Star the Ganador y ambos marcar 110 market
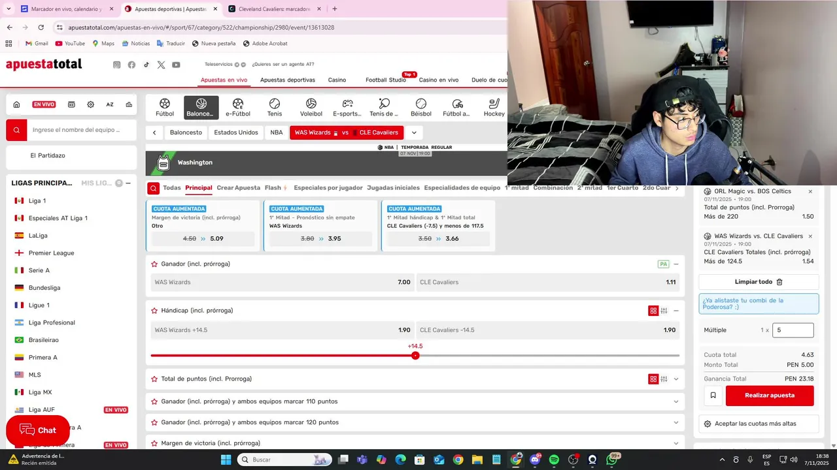The width and height of the screenshot is (837, 470). tap(154, 401)
